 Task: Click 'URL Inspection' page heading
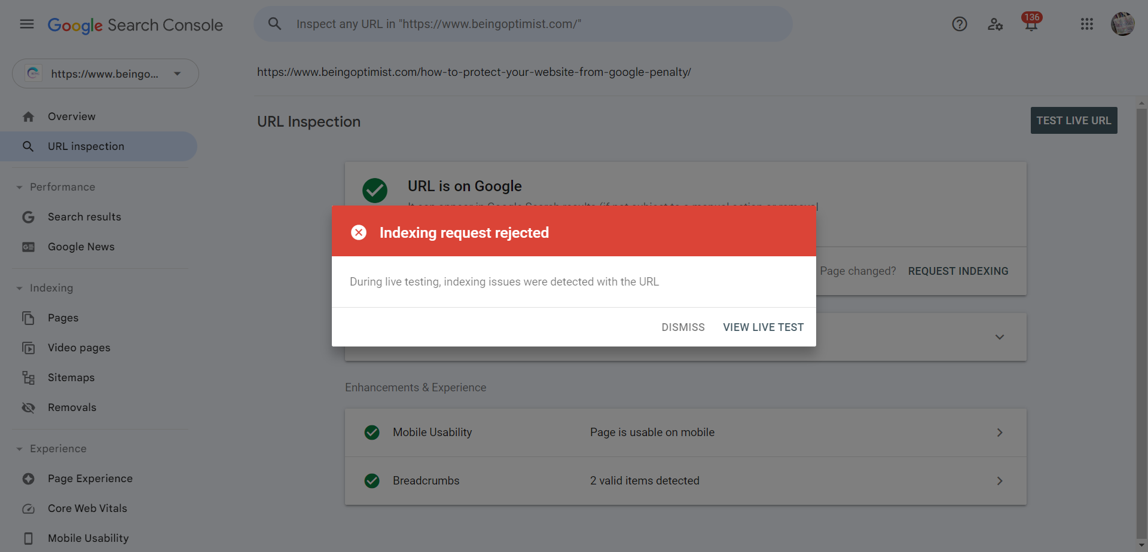[309, 122]
